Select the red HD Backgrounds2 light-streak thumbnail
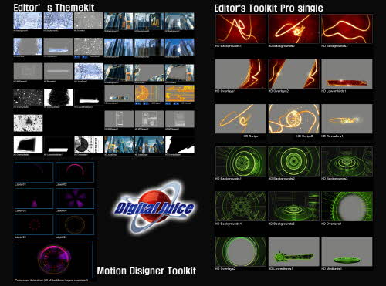 [x=293, y=29]
